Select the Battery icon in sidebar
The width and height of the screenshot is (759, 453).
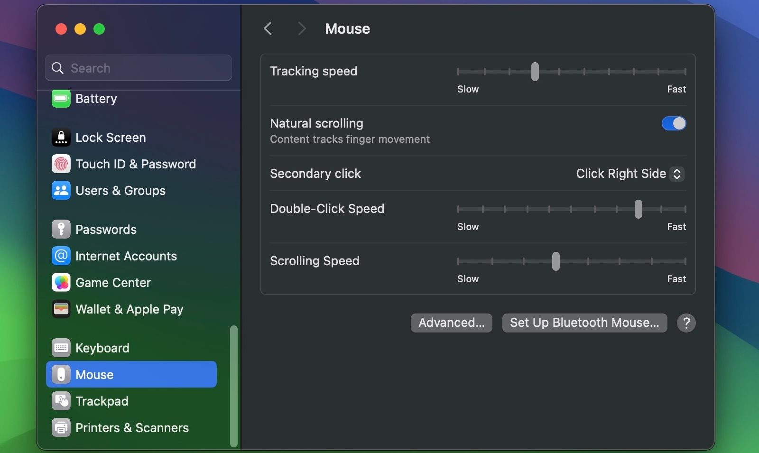click(61, 99)
